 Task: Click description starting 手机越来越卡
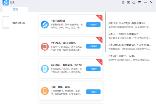click(66, 93)
